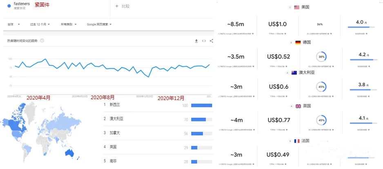Click the United States flag icon
Screen dimensions: 383x169
click(296, 7)
